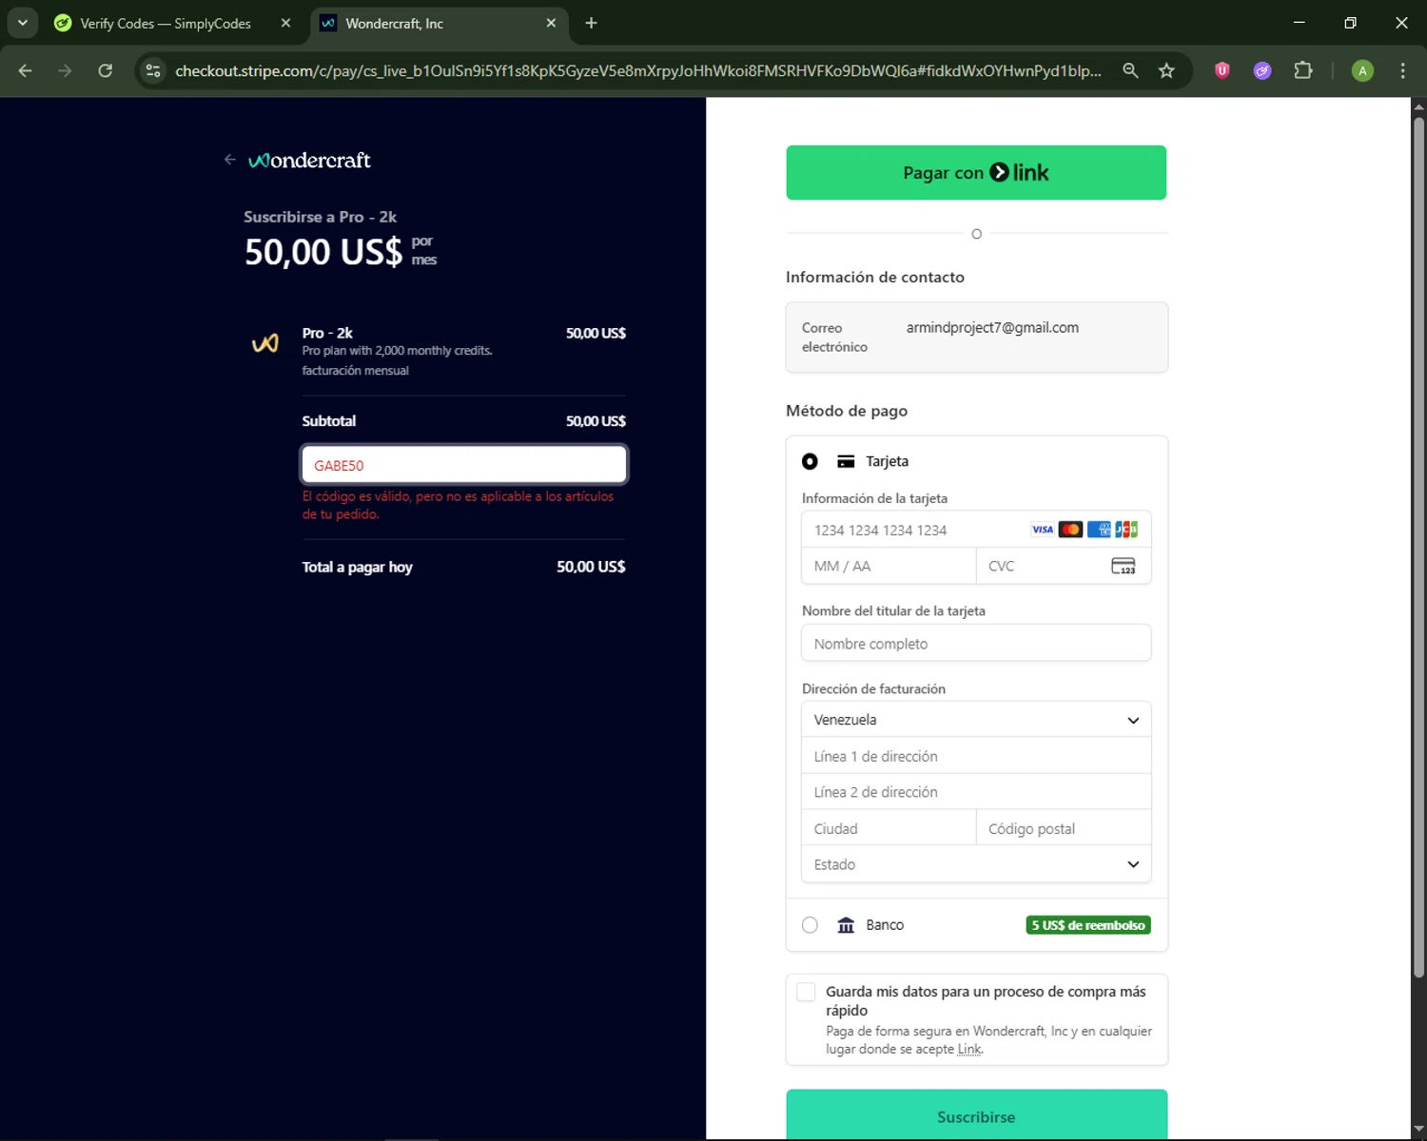Open the Estado dropdown

point(976,864)
